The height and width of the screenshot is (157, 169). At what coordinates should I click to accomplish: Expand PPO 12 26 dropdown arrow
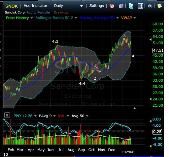pyautogui.click(x=35, y=116)
